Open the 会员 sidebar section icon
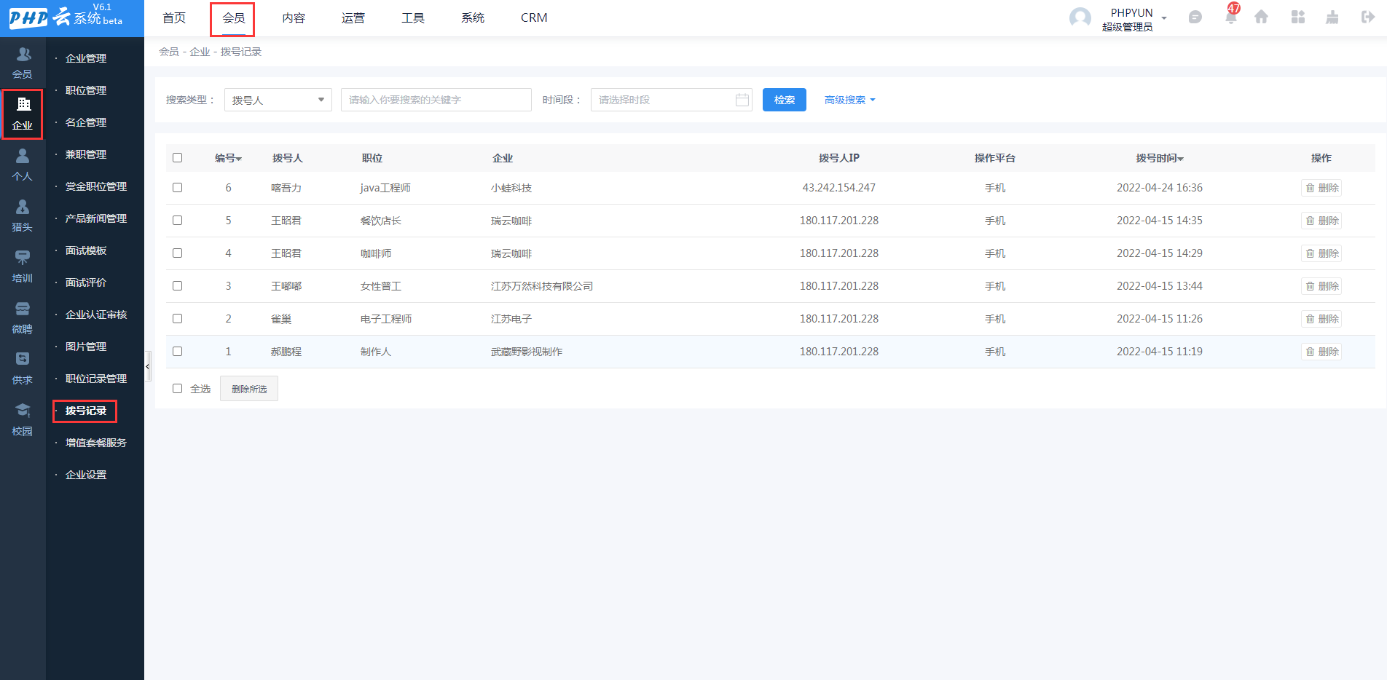This screenshot has height=680, width=1387. (x=23, y=55)
